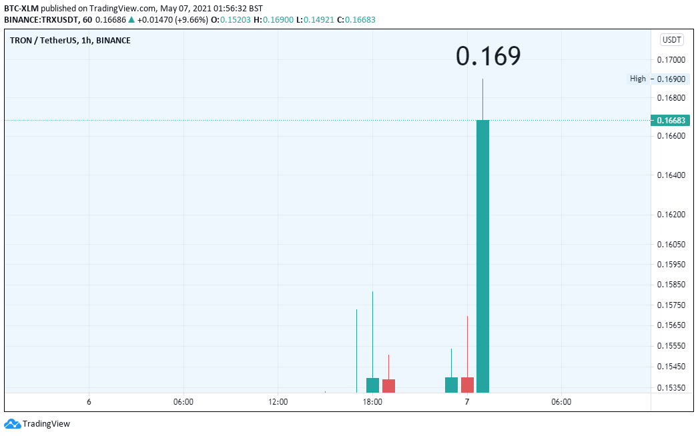
Task: Click the high value H:0.16900 in header
Action: tap(274, 19)
